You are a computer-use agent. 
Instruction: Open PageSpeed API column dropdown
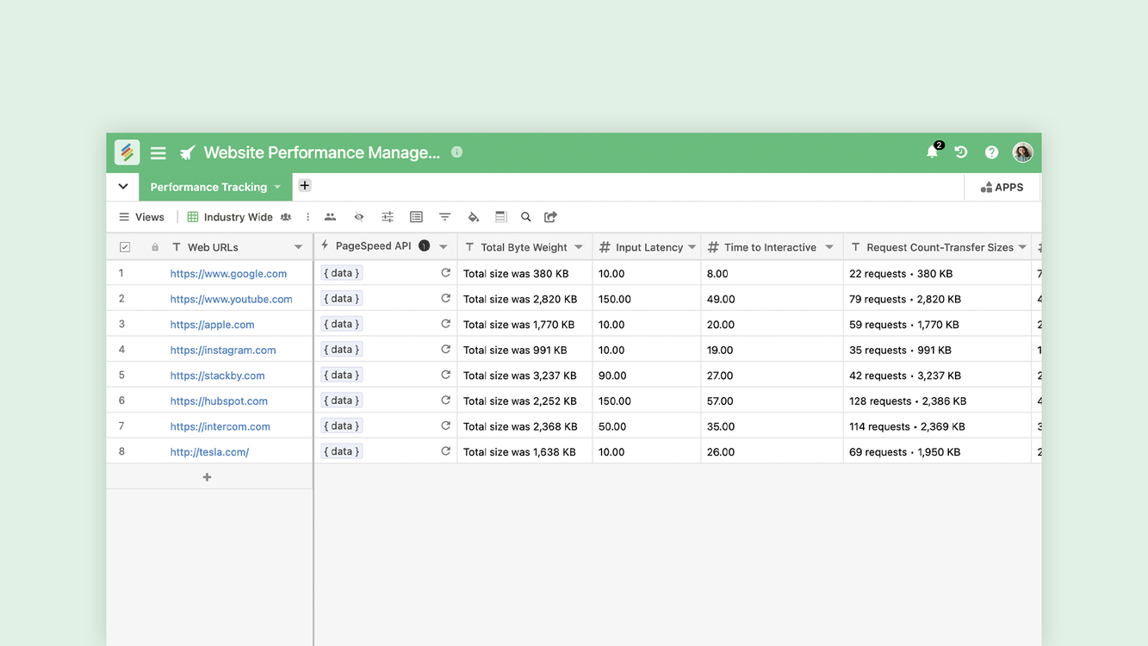[443, 247]
